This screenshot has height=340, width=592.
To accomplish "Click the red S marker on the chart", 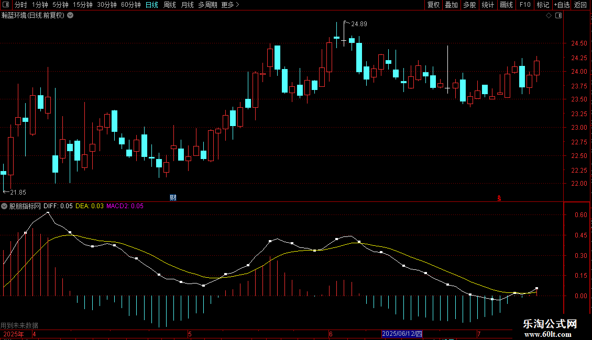I will (x=499, y=198).
